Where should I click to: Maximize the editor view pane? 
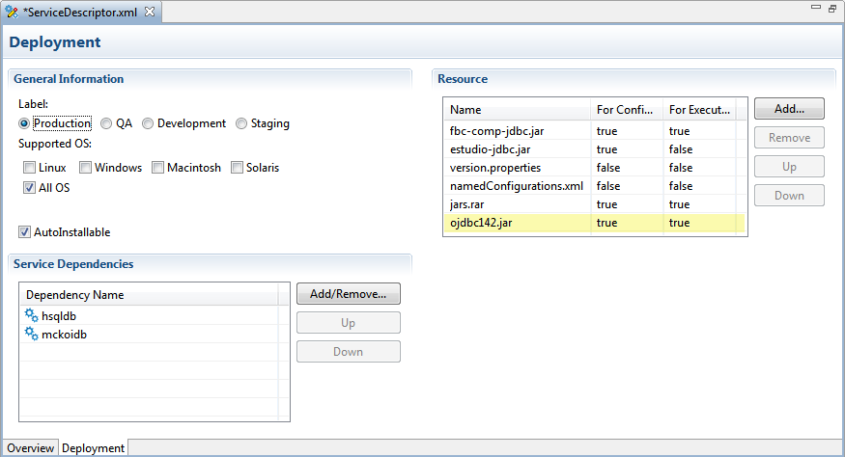click(832, 8)
